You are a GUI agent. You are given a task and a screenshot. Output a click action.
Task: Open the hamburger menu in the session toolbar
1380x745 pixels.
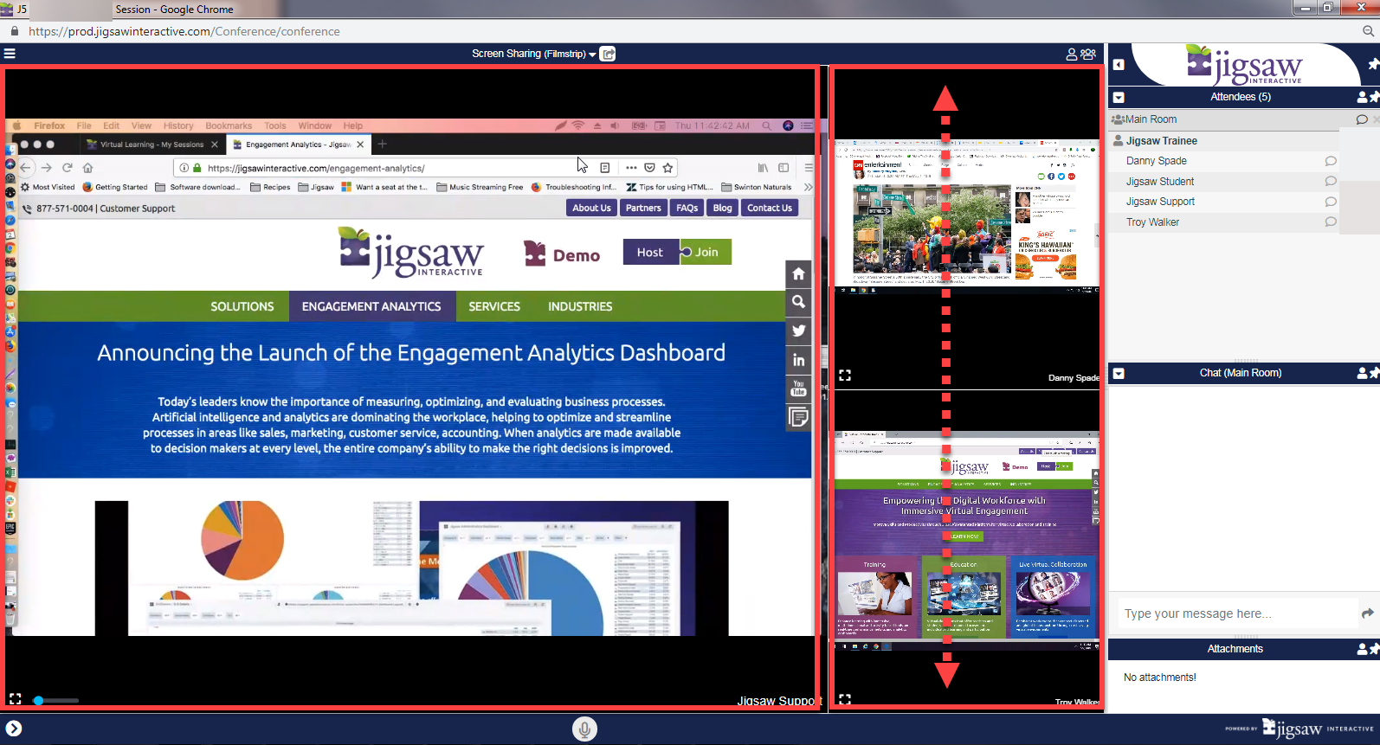pos(10,54)
